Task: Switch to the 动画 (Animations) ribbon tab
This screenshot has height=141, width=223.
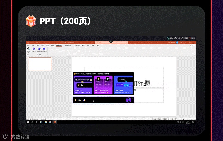Action: pos(52,45)
